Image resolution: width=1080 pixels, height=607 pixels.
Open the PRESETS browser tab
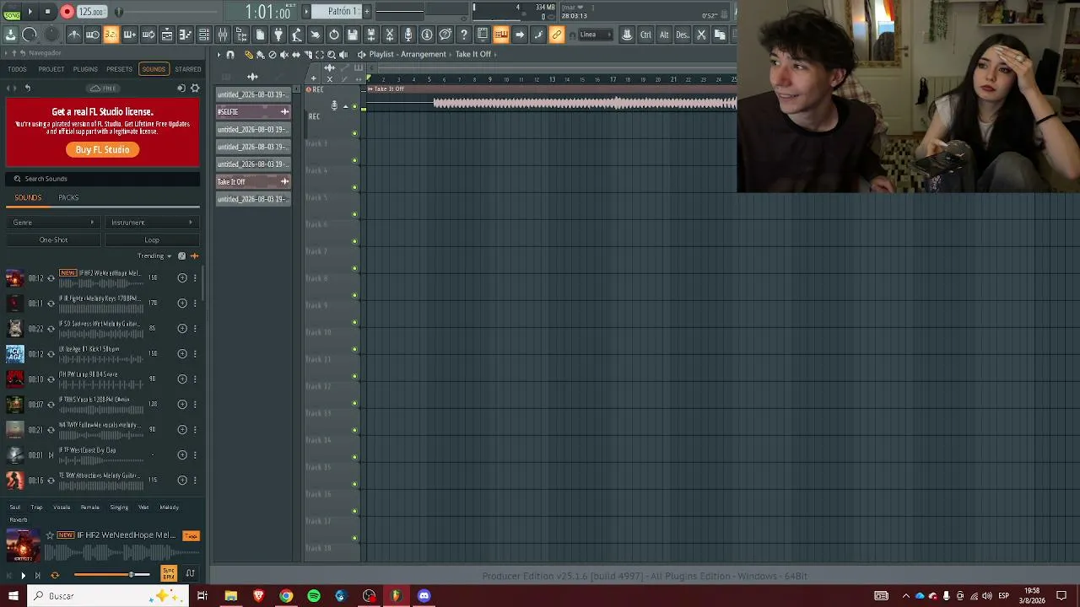tap(119, 69)
